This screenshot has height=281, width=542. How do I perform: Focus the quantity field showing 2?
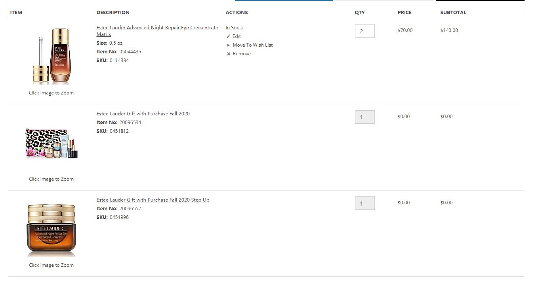[365, 31]
